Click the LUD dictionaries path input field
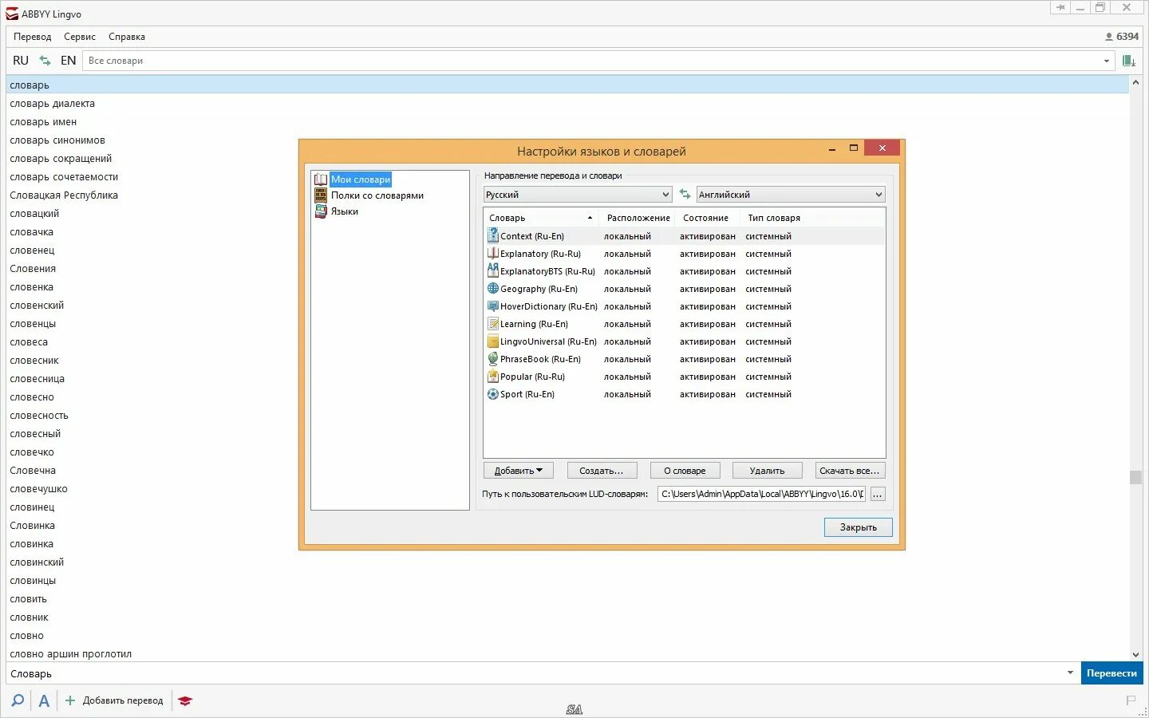This screenshot has height=718, width=1149. tap(762, 494)
